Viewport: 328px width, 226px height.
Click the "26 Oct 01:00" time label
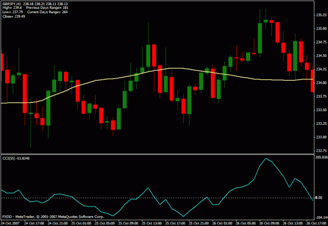pyautogui.click(x=222, y=223)
